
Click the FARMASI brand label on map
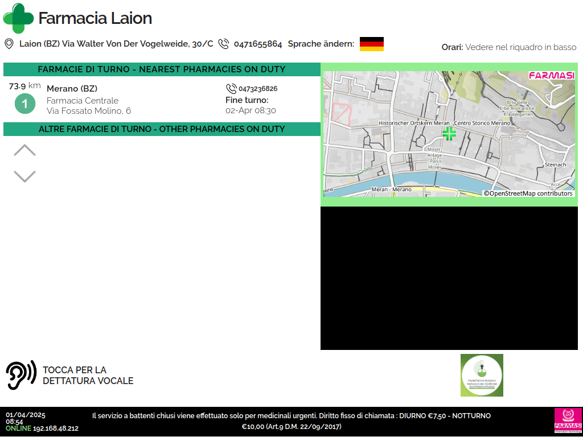click(x=551, y=76)
